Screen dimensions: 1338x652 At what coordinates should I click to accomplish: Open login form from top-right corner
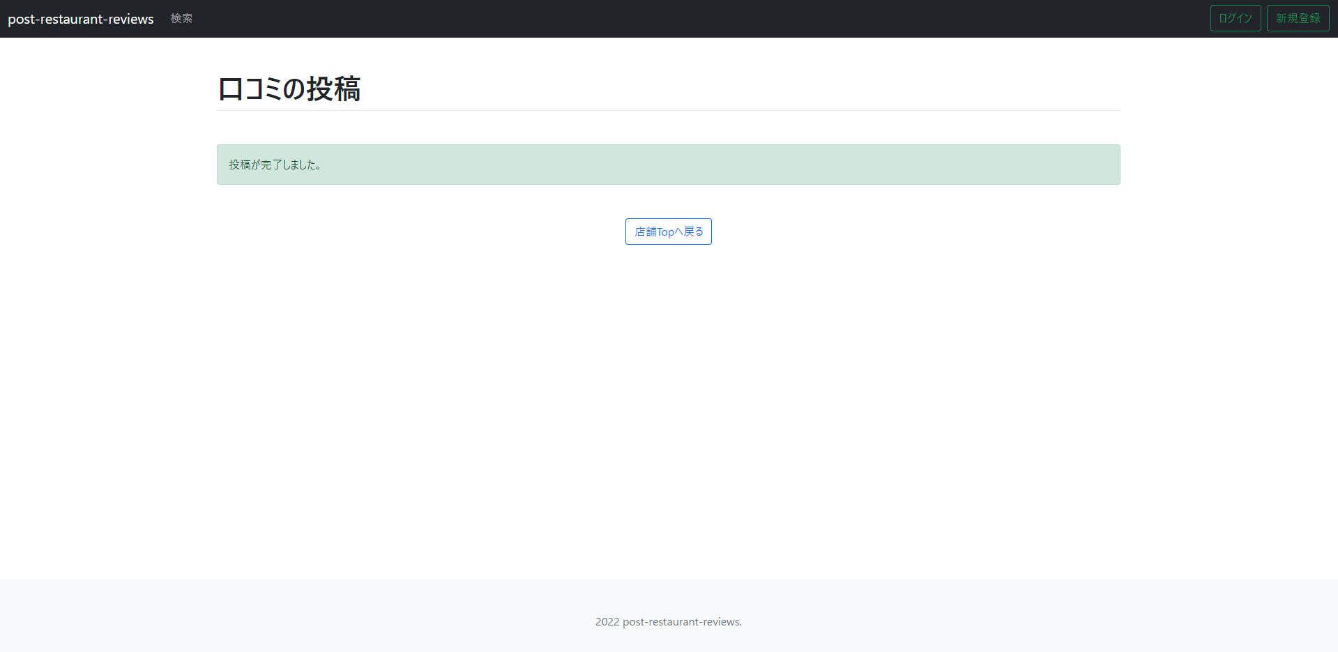point(1235,17)
